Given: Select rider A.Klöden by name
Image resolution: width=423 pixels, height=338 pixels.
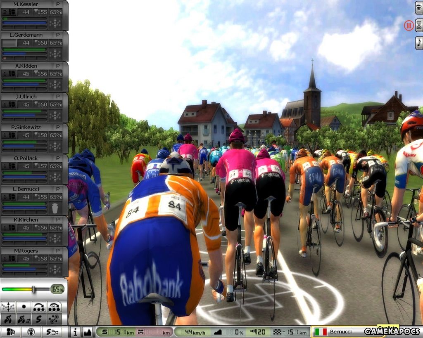Looking at the screenshot, I should click(26, 66).
